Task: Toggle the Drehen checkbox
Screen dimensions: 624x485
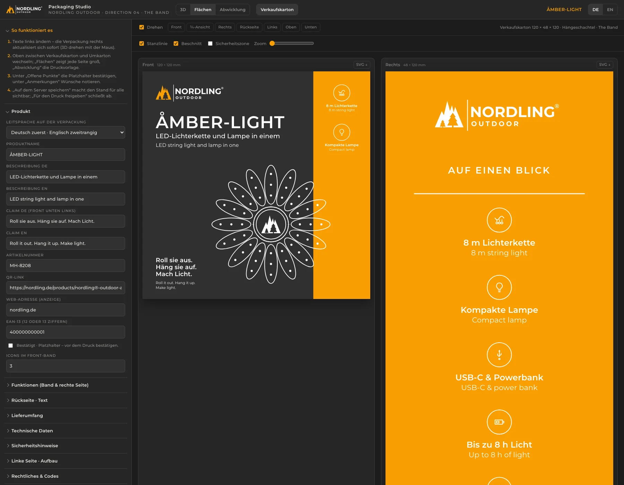Action: (x=141, y=27)
